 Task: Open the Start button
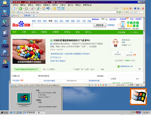[x=4, y=112]
